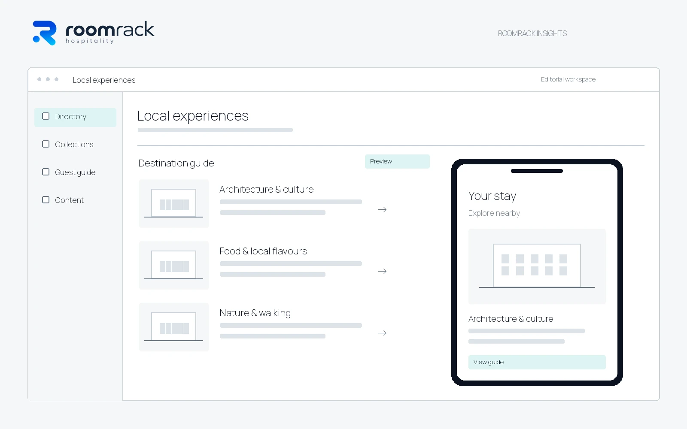Select the Nature & walking thumbnail
The width and height of the screenshot is (687, 429).
tap(174, 327)
